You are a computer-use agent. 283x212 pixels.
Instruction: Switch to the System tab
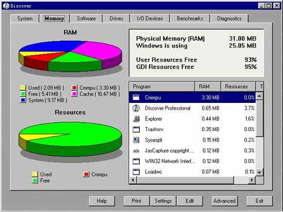(25, 19)
